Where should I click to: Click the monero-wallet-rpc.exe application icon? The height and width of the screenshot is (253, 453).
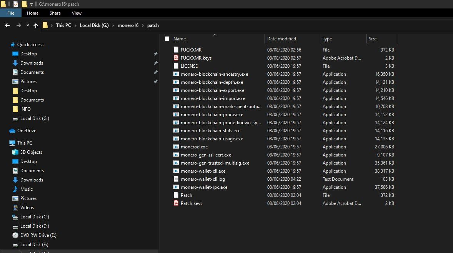click(176, 187)
